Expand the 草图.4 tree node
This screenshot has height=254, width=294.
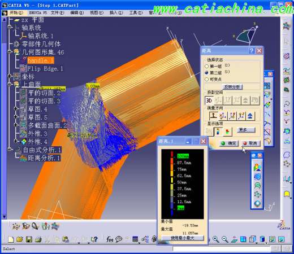16,108
